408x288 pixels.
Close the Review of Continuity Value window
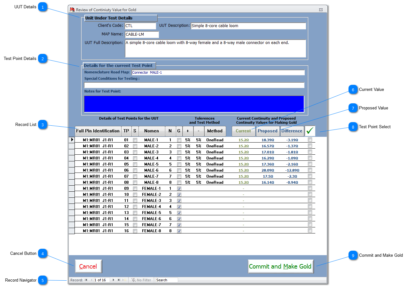point(321,10)
